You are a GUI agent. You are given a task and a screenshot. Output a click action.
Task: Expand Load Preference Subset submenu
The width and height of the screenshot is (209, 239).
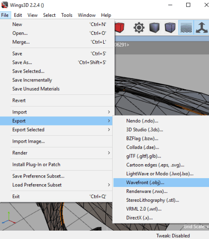click(x=56, y=185)
